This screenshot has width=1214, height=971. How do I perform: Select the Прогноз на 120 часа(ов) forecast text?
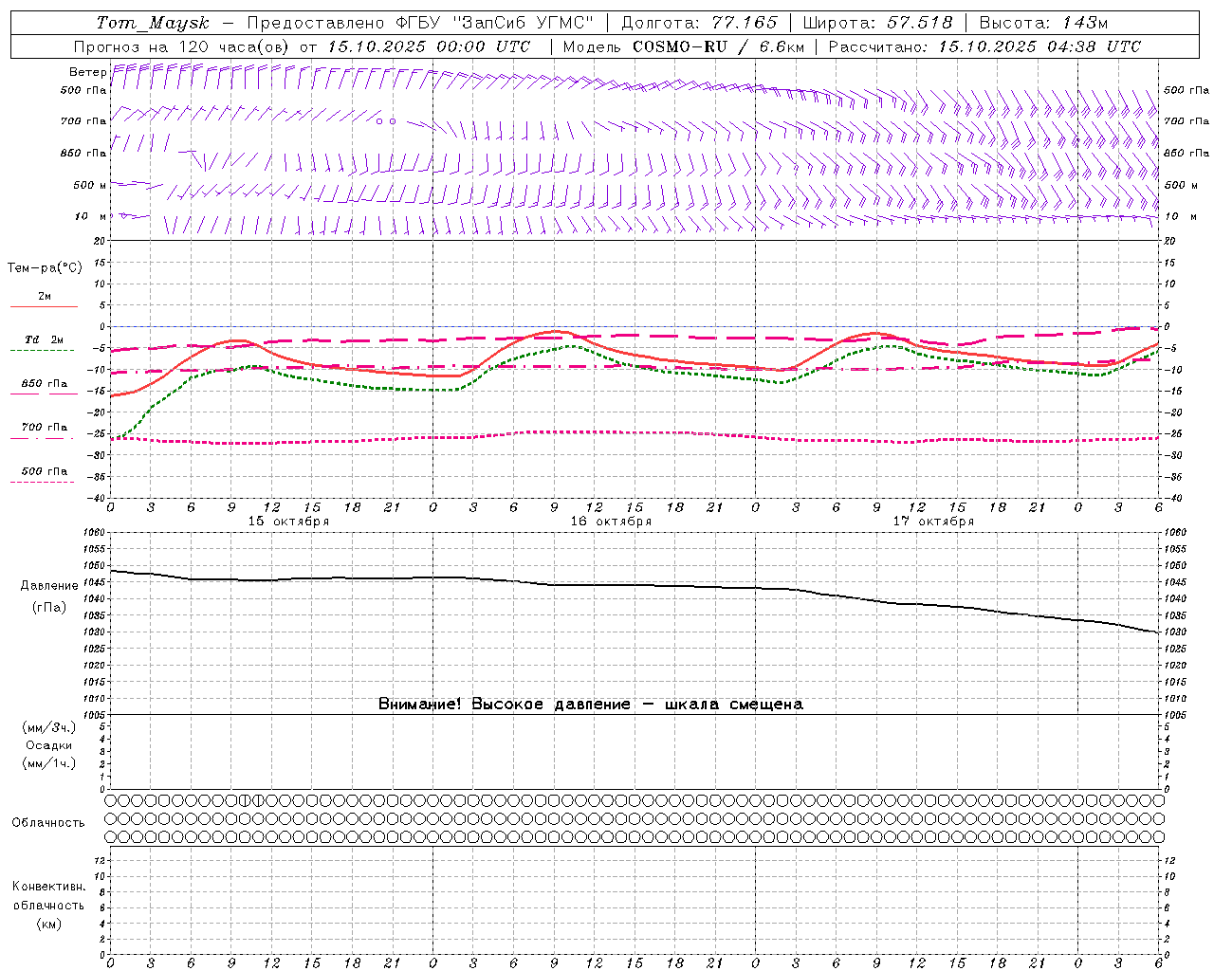click(183, 46)
